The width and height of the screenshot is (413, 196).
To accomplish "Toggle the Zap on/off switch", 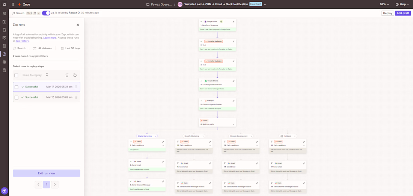I will coord(46,13).
